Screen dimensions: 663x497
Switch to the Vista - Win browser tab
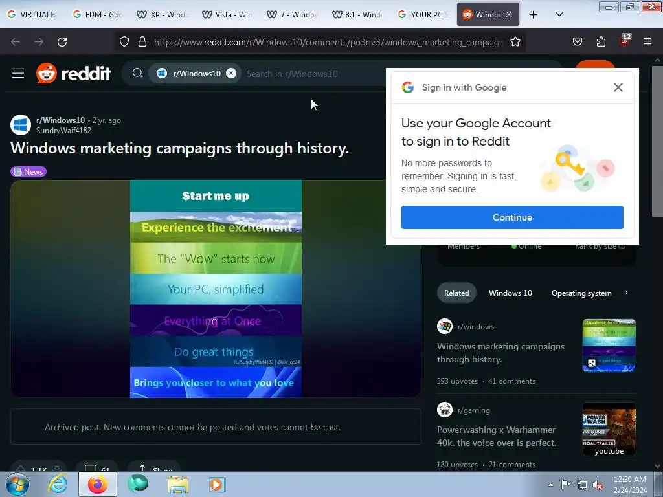pos(227,14)
